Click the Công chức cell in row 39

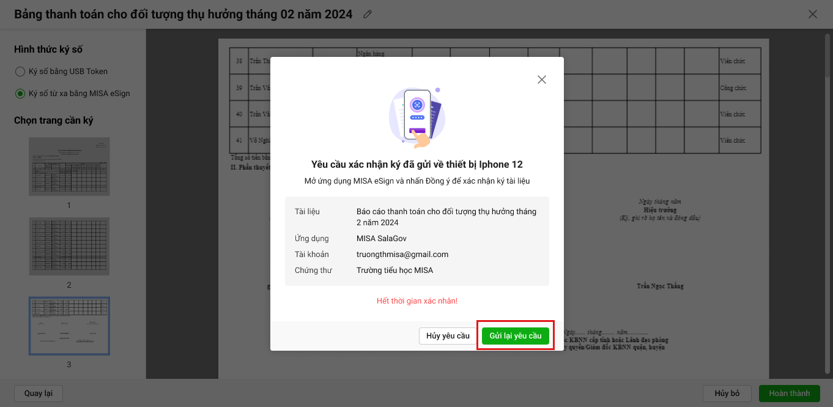tap(739, 88)
